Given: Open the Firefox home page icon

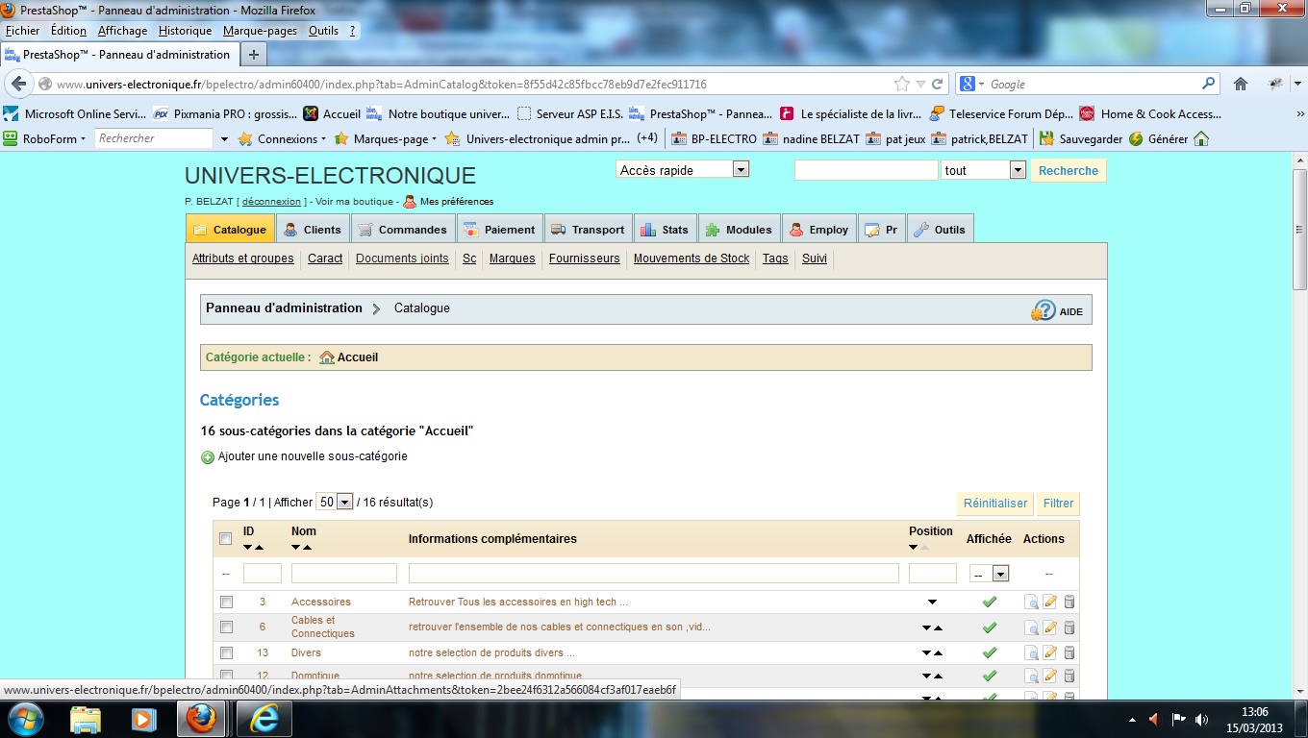Looking at the screenshot, I should 1241,84.
